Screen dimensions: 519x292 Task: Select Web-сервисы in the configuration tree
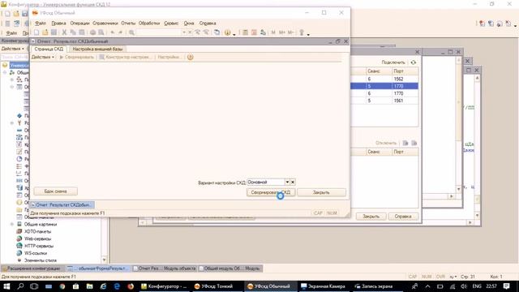(37, 238)
